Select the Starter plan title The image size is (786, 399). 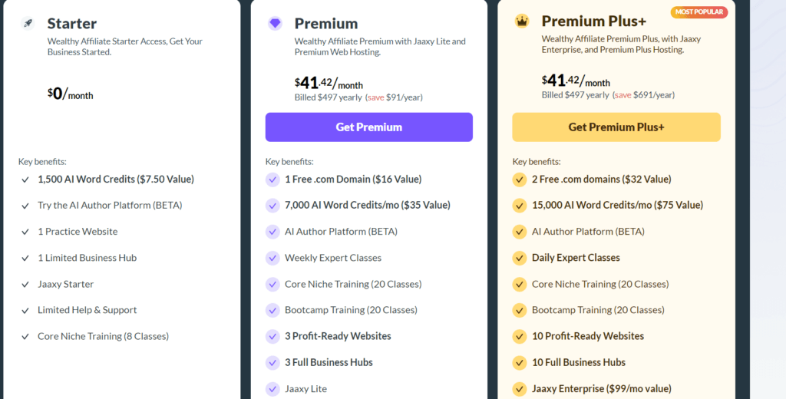(72, 24)
